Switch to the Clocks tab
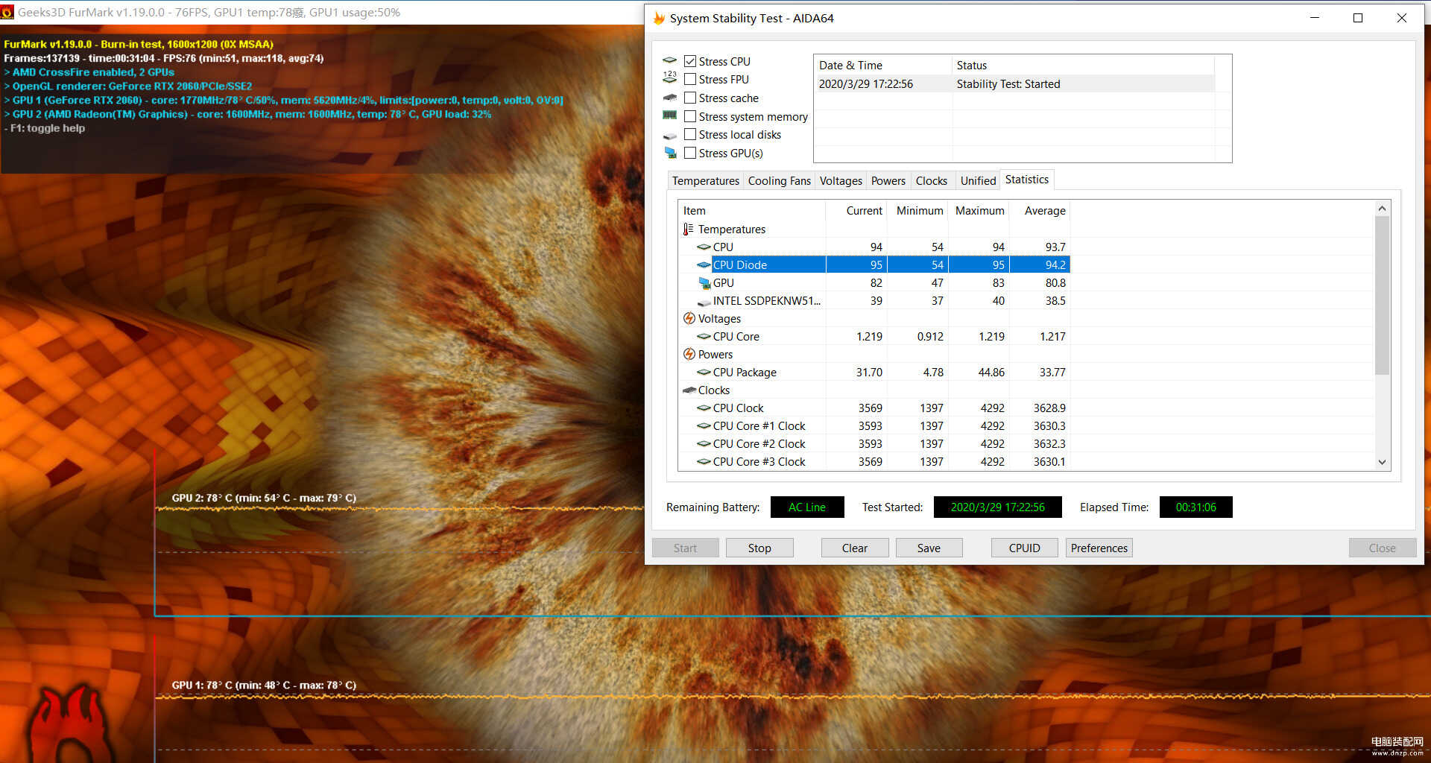This screenshot has height=763, width=1431. click(x=931, y=181)
